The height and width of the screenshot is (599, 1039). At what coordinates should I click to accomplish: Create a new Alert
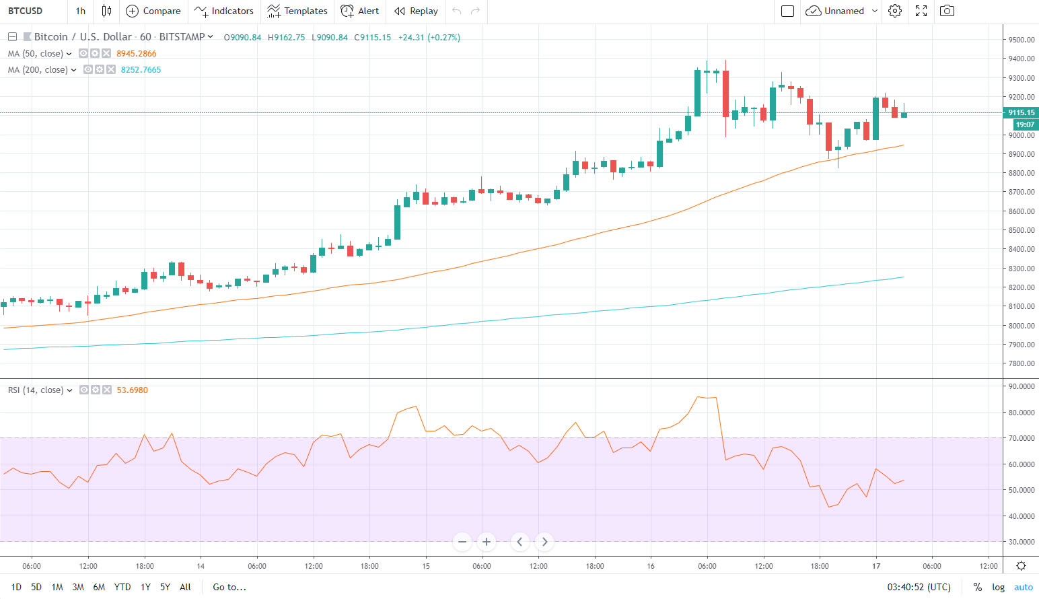click(x=360, y=11)
